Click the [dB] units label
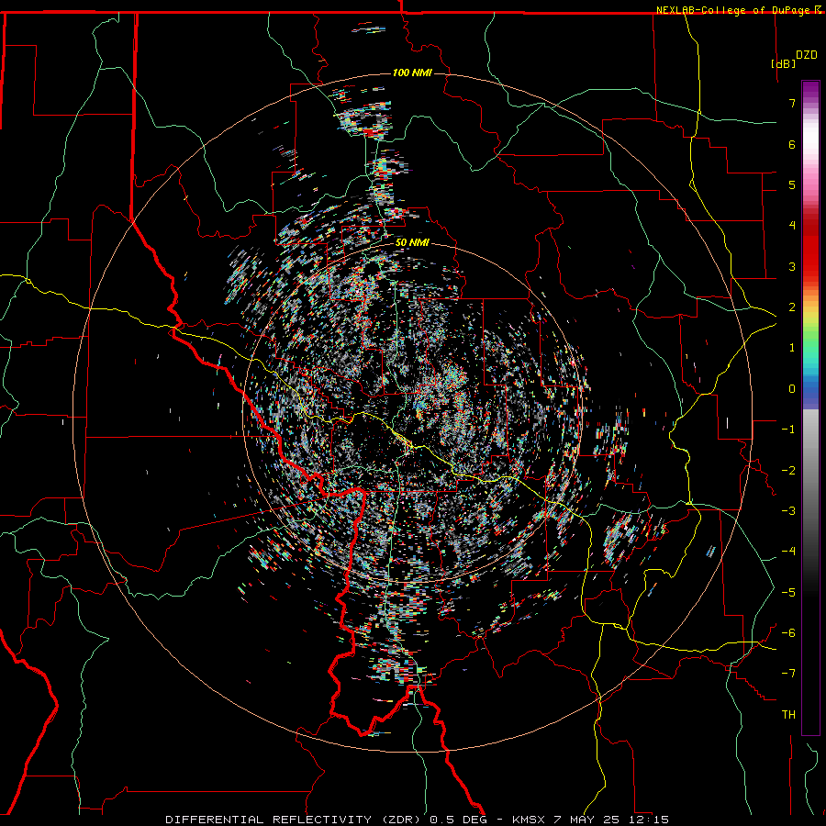The width and height of the screenshot is (826, 826). (x=784, y=63)
